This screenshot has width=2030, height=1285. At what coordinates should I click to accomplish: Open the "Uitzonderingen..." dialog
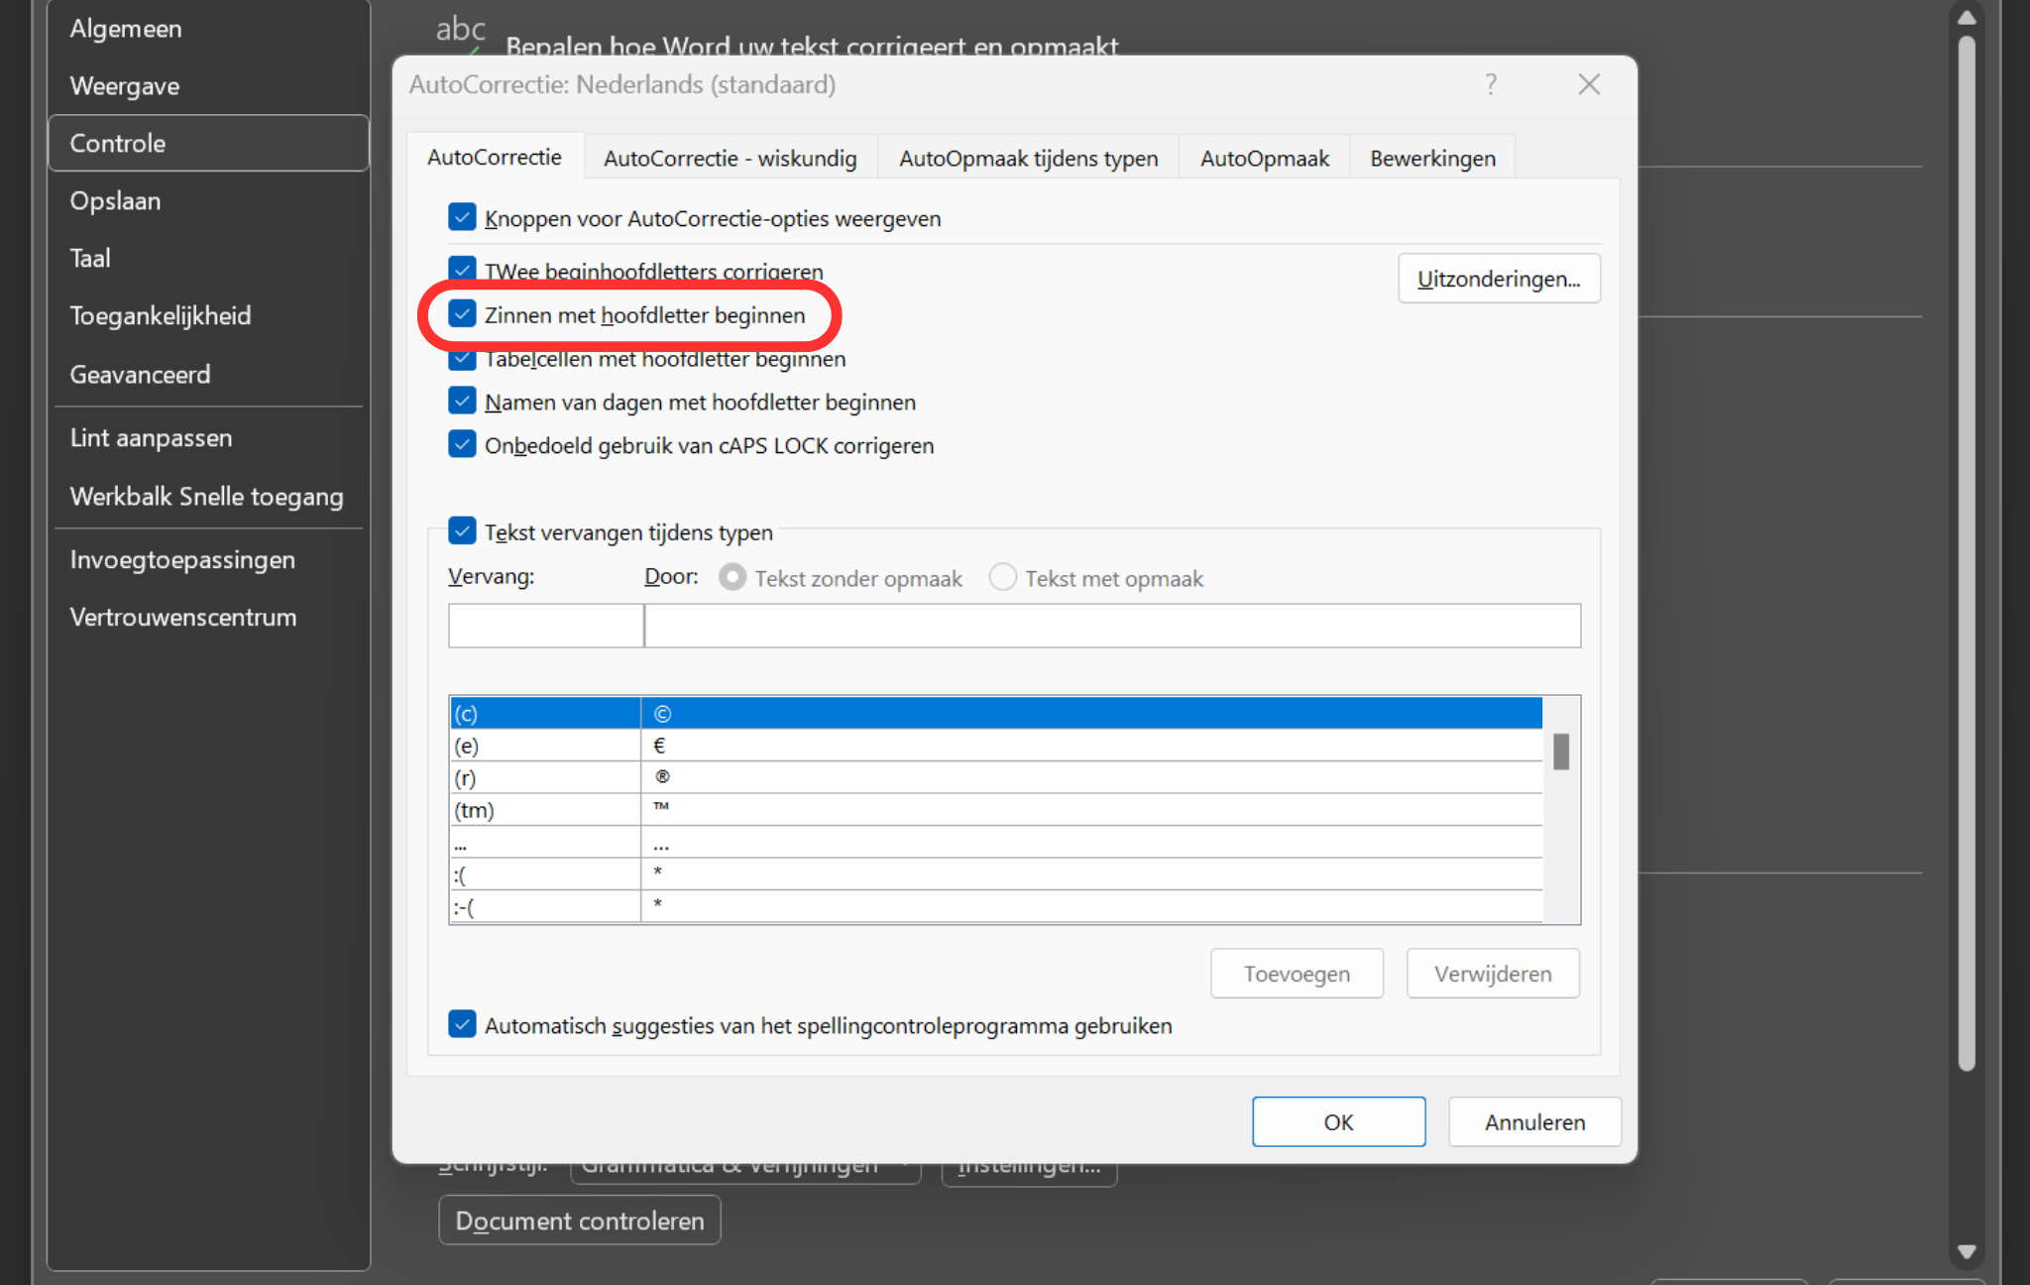click(1499, 279)
